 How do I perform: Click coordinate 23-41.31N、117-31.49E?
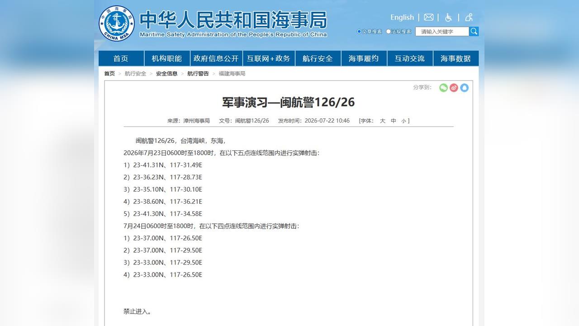pos(168,165)
